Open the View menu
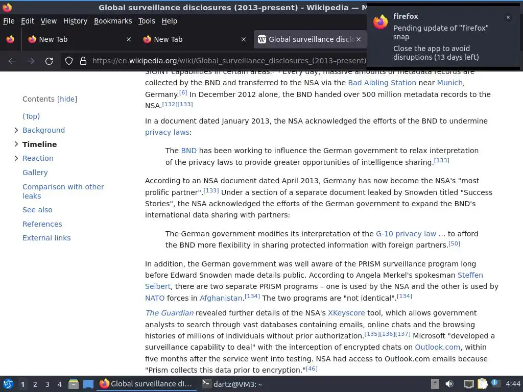 tap(49, 21)
